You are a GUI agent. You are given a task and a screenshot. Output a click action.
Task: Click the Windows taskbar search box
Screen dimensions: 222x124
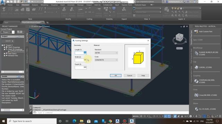pos(32,121)
